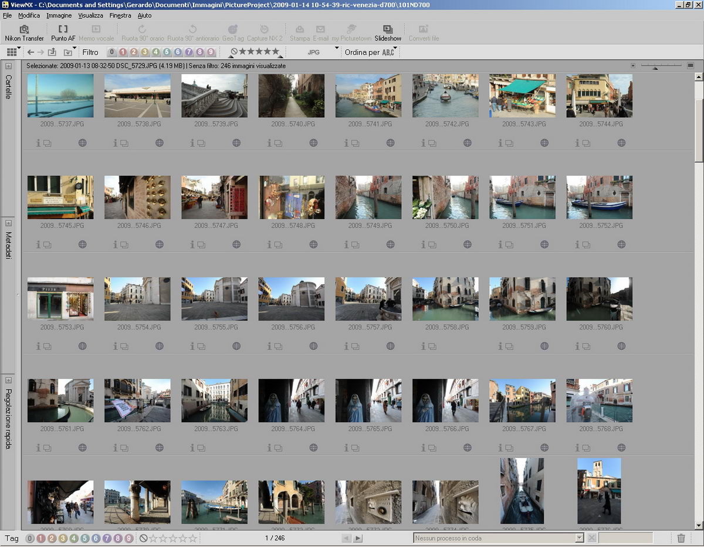This screenshot has height=547, width=704.
Task: Open the Modifica menu
Action: tap(29, 15)
